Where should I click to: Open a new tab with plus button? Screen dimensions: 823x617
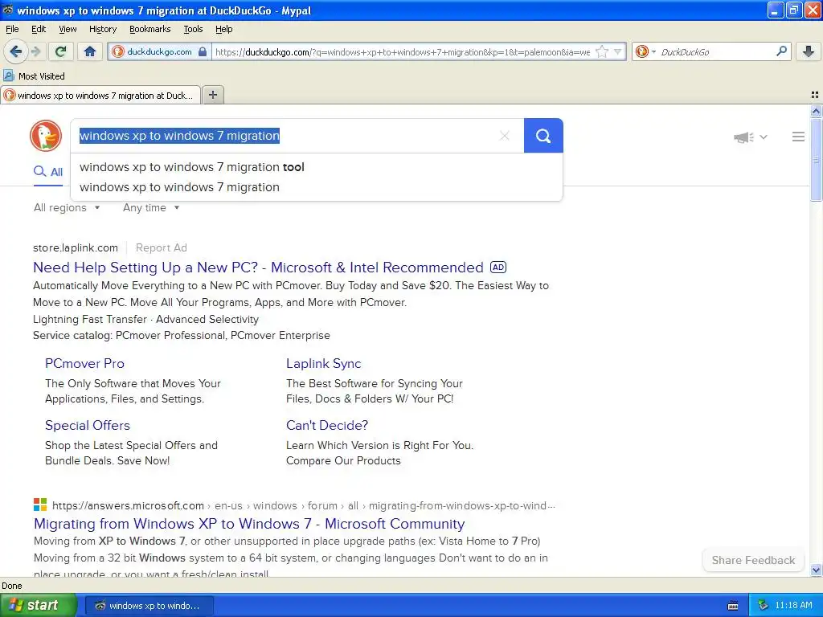tap(212, 95)
